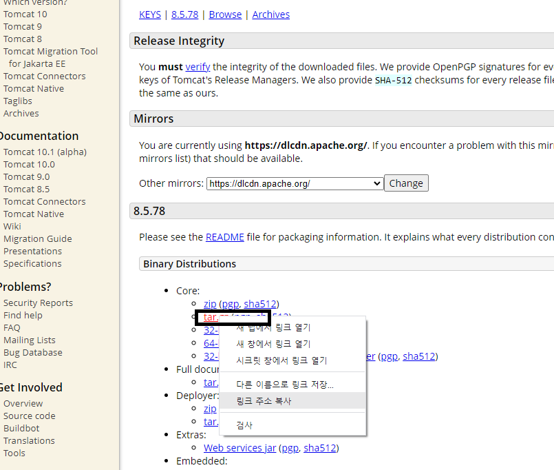Screen dimensions: 554x470
Task: Open Security Reports in the sidebar
Action: [x=38, y=303]
